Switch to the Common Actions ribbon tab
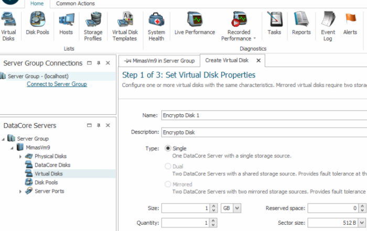This screenshot has width=367, height=231. 76,4
